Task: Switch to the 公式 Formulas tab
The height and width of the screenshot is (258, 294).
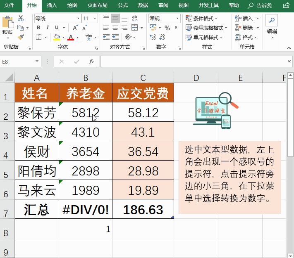Action: (123, 5)
